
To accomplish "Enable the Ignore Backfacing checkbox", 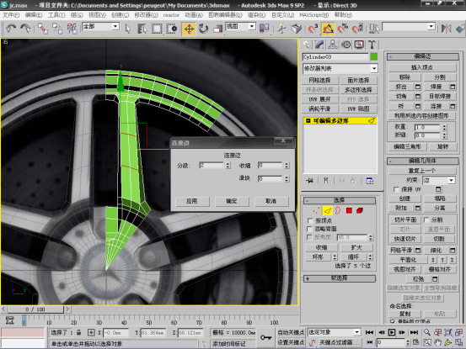I will 310,229.
